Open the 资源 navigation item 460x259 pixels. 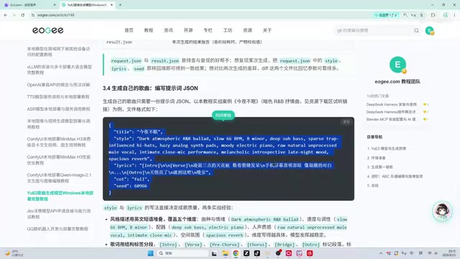[247, 30]
